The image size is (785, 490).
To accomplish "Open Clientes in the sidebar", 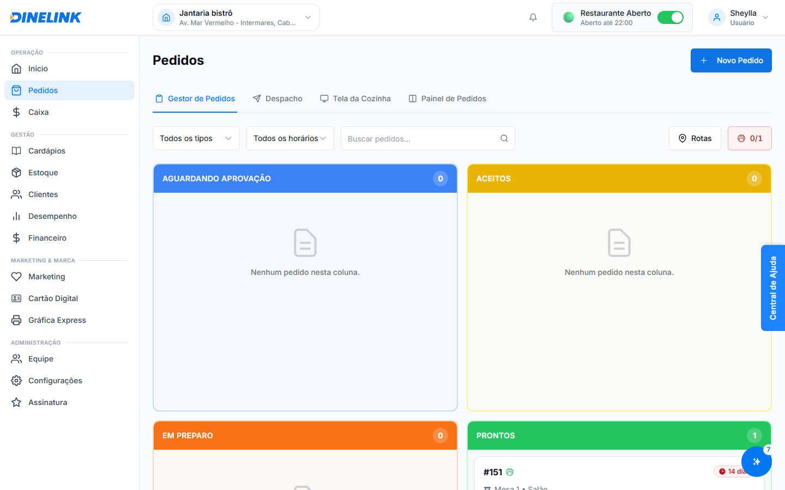I will 69,194.
